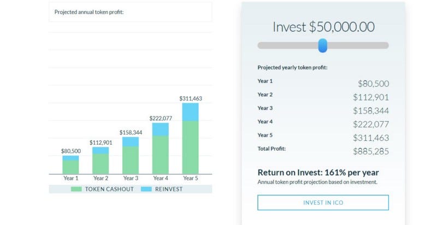Toggle the TOKEN CASHOUT legend item
The image size is (437, 225).
pos(102,189)
